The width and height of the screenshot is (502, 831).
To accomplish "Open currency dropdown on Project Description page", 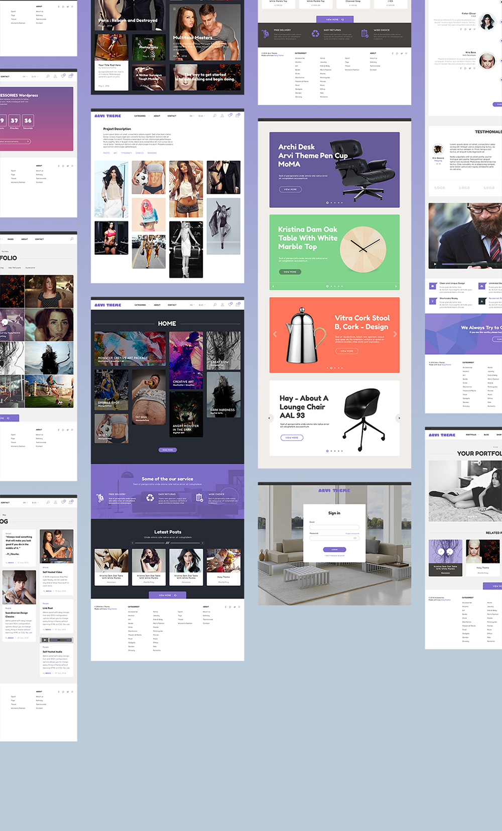I will pos(201,116).
